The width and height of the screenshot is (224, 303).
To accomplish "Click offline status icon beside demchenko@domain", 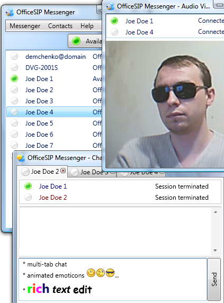I will pos(14,57).
